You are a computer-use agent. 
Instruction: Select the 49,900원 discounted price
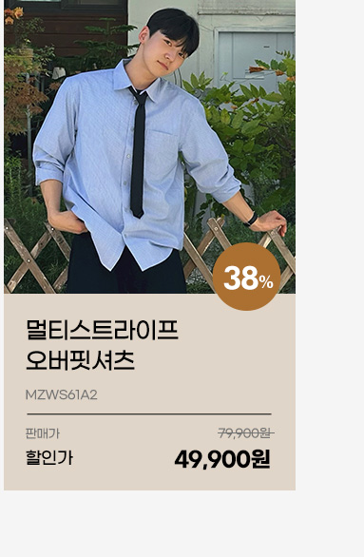(222, 459)
